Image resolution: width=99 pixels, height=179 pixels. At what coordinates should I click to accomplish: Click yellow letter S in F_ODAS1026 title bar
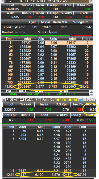(x=72, y=100)
